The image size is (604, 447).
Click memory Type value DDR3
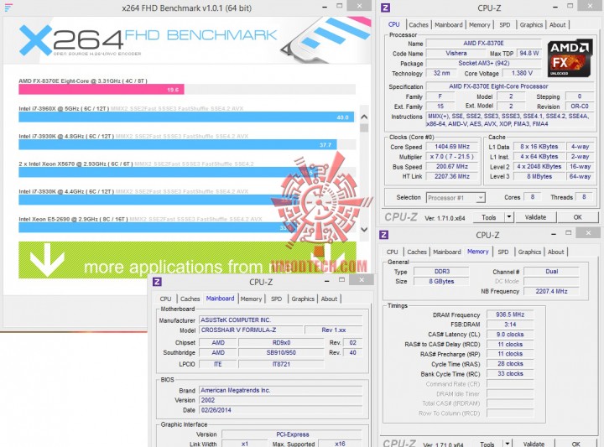pyautogui.click(x=442, y=272)
